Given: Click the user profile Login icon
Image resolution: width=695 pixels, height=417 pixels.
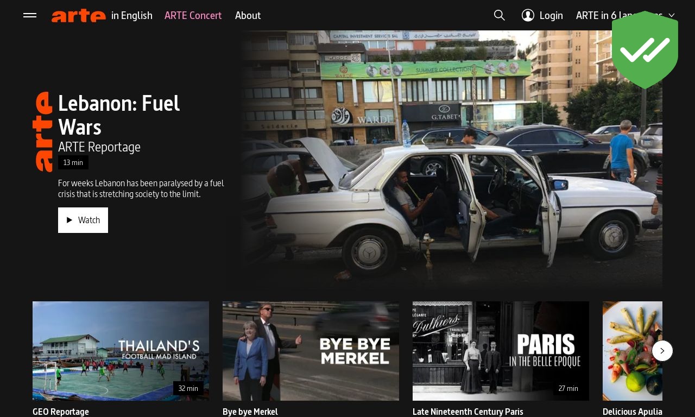Looking at the screenshot, I should click(x=528, y=15).
